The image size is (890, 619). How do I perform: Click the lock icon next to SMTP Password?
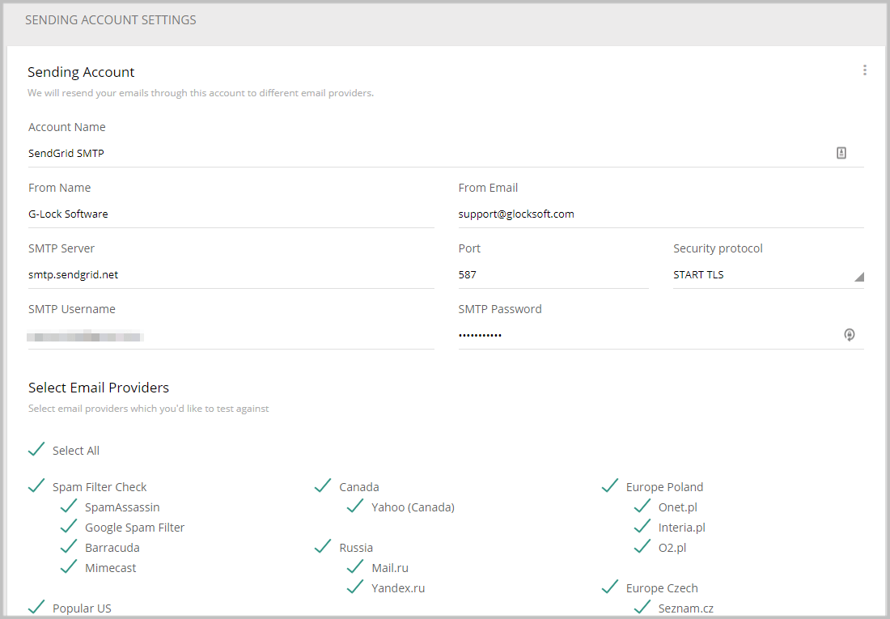[850, 334]
